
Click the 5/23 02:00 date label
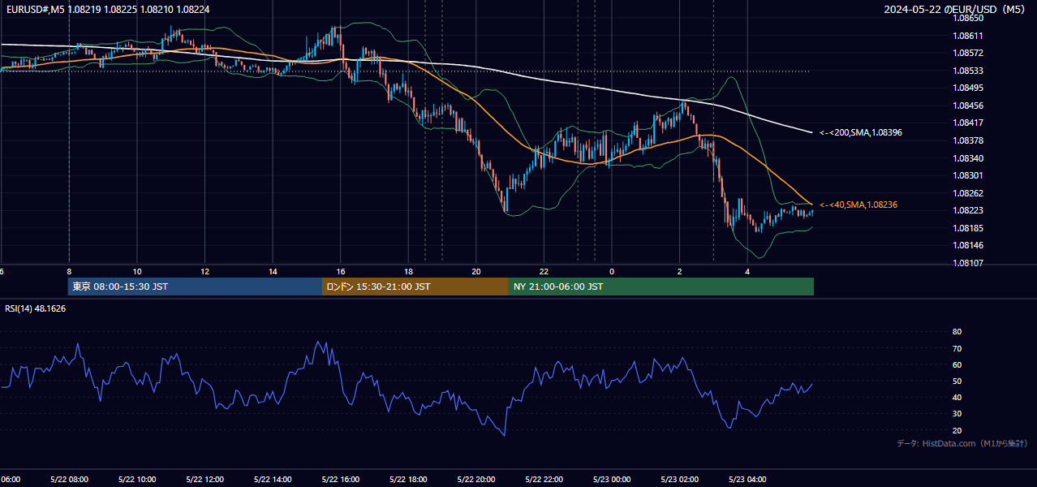680,479
